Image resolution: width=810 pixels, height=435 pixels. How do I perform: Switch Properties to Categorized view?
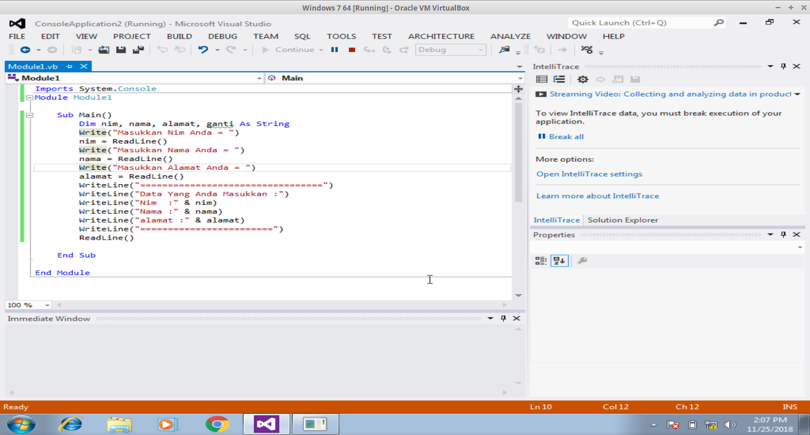point(540,260)
